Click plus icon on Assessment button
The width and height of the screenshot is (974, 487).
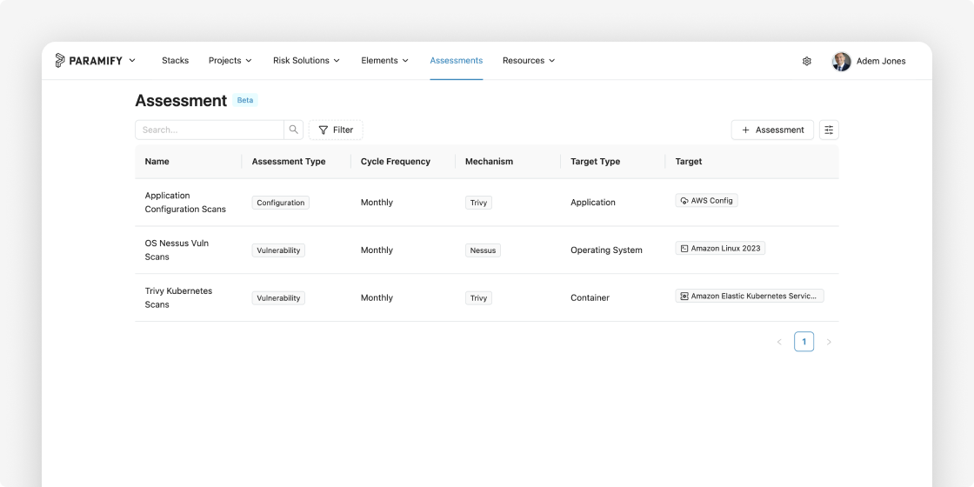(745, 130)
